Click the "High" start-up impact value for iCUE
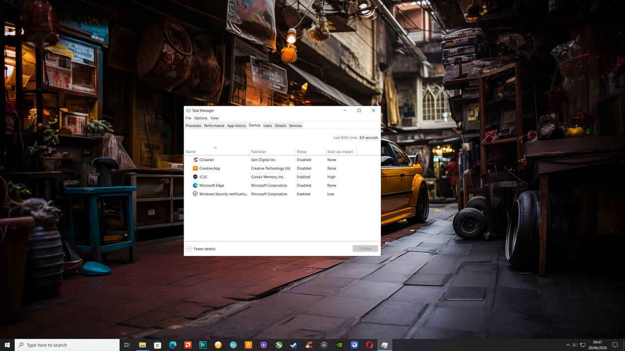 coord(331,177)
